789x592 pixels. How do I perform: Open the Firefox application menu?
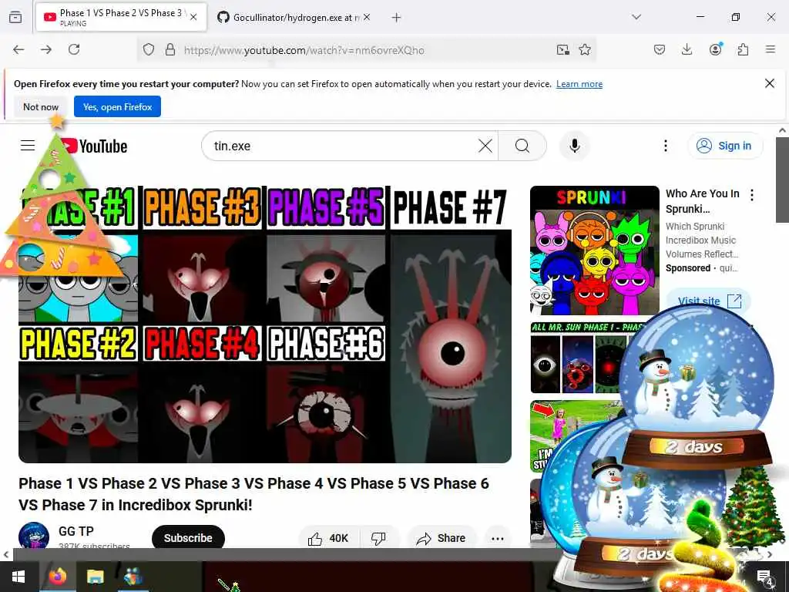(x=771, y=49)
